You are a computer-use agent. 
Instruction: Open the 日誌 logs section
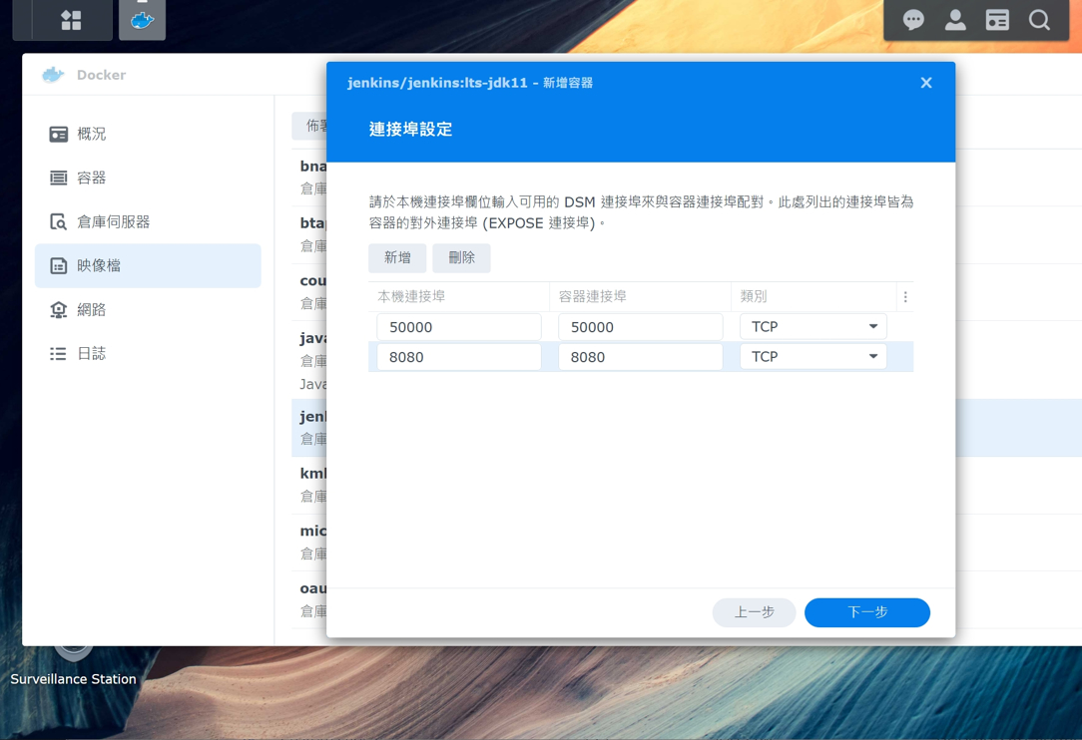(148, 354)
